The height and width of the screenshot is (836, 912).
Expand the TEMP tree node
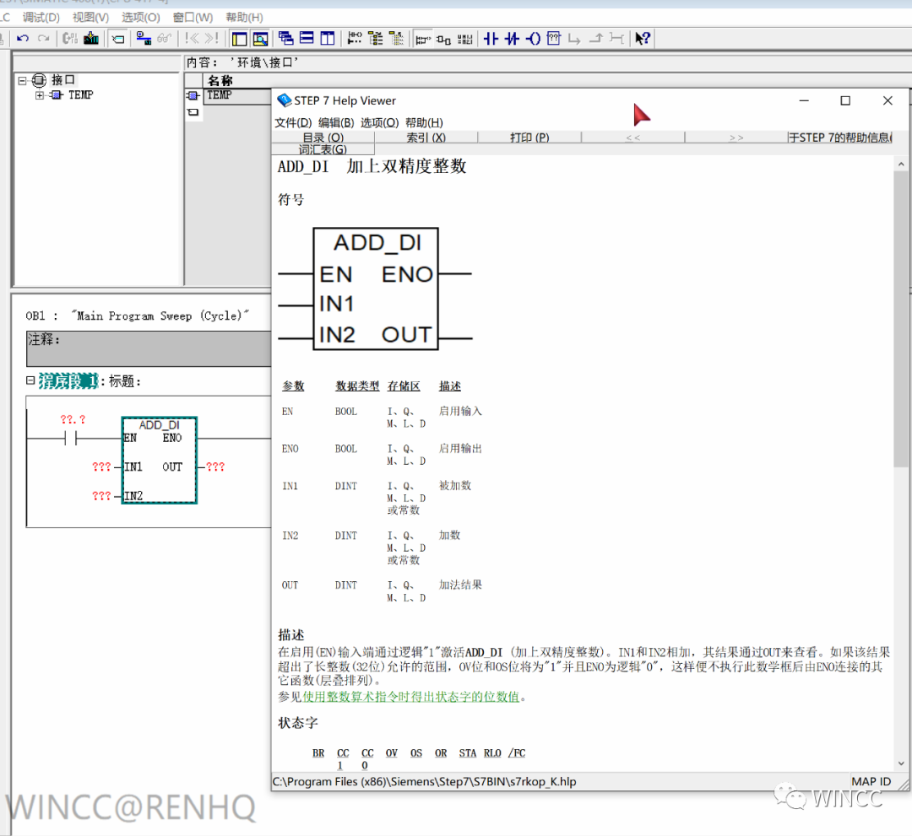(x=39, y=94)
